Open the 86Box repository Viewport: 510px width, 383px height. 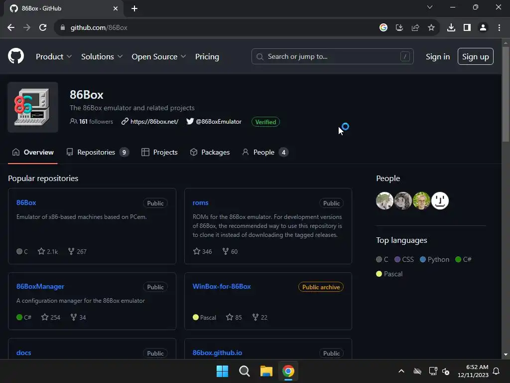pyautogui.click(x=26, y=202)
